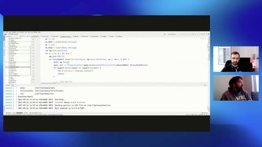Click terminal path '/var/lib/neo4j/certificates'
This screenshot has height=147, width=262.
coord(49,91)
